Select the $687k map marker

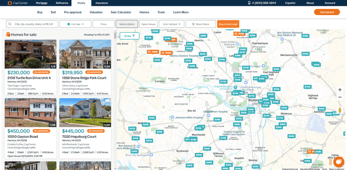238,75
